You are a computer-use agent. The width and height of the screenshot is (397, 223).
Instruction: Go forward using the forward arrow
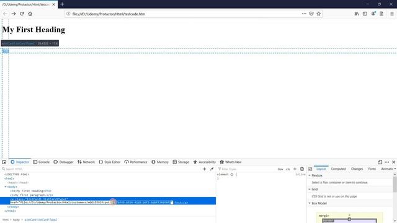pyautogui.click(x=14, y=14)
